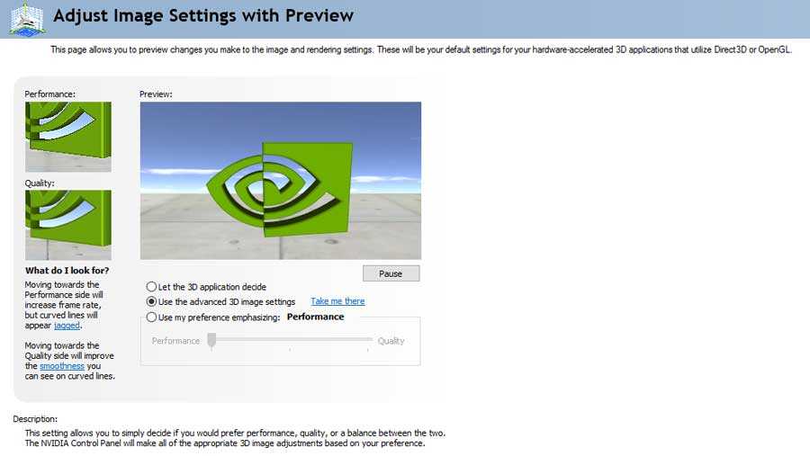
Task: Click the bold 'Performance' emphasis value
Action: coord(316,317)
